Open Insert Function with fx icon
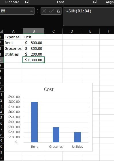Image resolution: width=114 pixels, height=161 pixels. 58,11
